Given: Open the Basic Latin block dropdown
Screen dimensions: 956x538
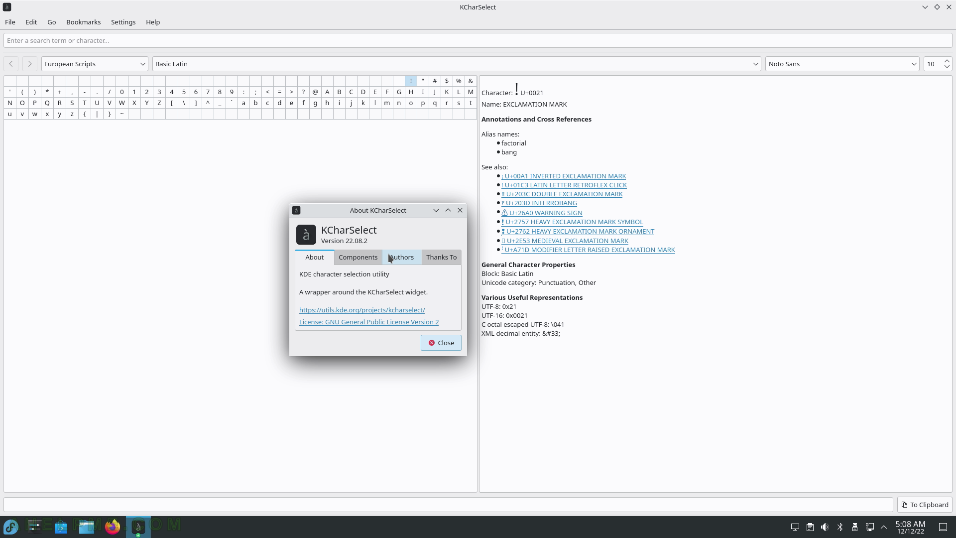Looking at the screenshot, I should click(457, 64).
